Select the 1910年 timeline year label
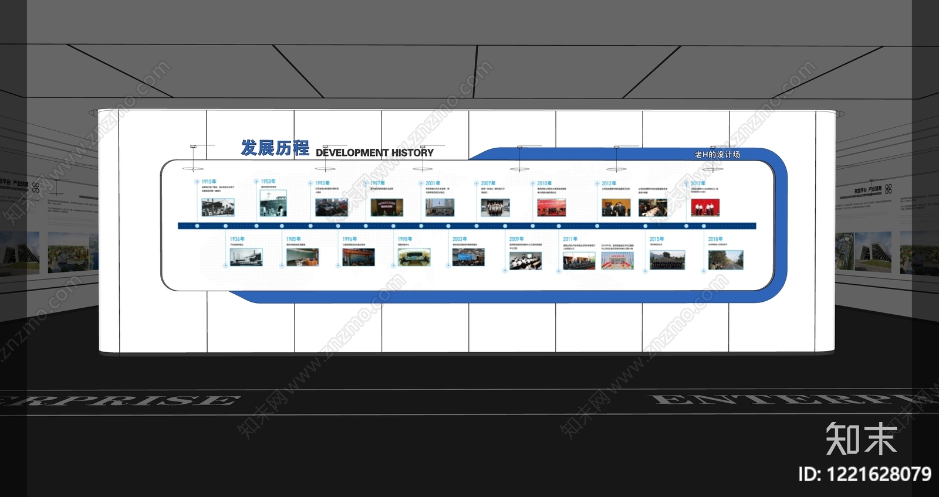Viewport: 939px width, 497px height. (209, 182)
